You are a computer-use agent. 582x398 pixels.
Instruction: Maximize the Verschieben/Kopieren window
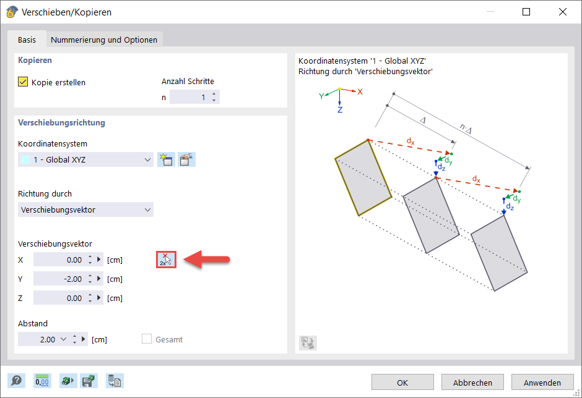pyautogui.click(x=526, y=12)
